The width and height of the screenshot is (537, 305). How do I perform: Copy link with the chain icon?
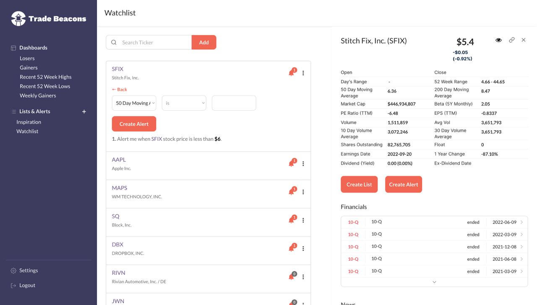(x=511, y=40)
